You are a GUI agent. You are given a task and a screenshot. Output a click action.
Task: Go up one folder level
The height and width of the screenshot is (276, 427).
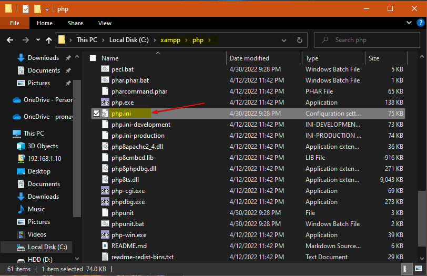[49, 40]
